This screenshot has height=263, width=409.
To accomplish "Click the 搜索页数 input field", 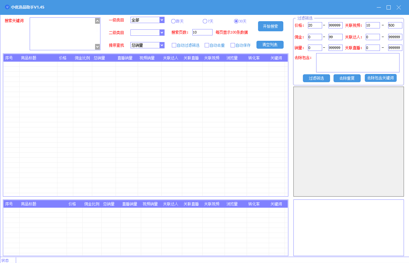I will (202, 32).
